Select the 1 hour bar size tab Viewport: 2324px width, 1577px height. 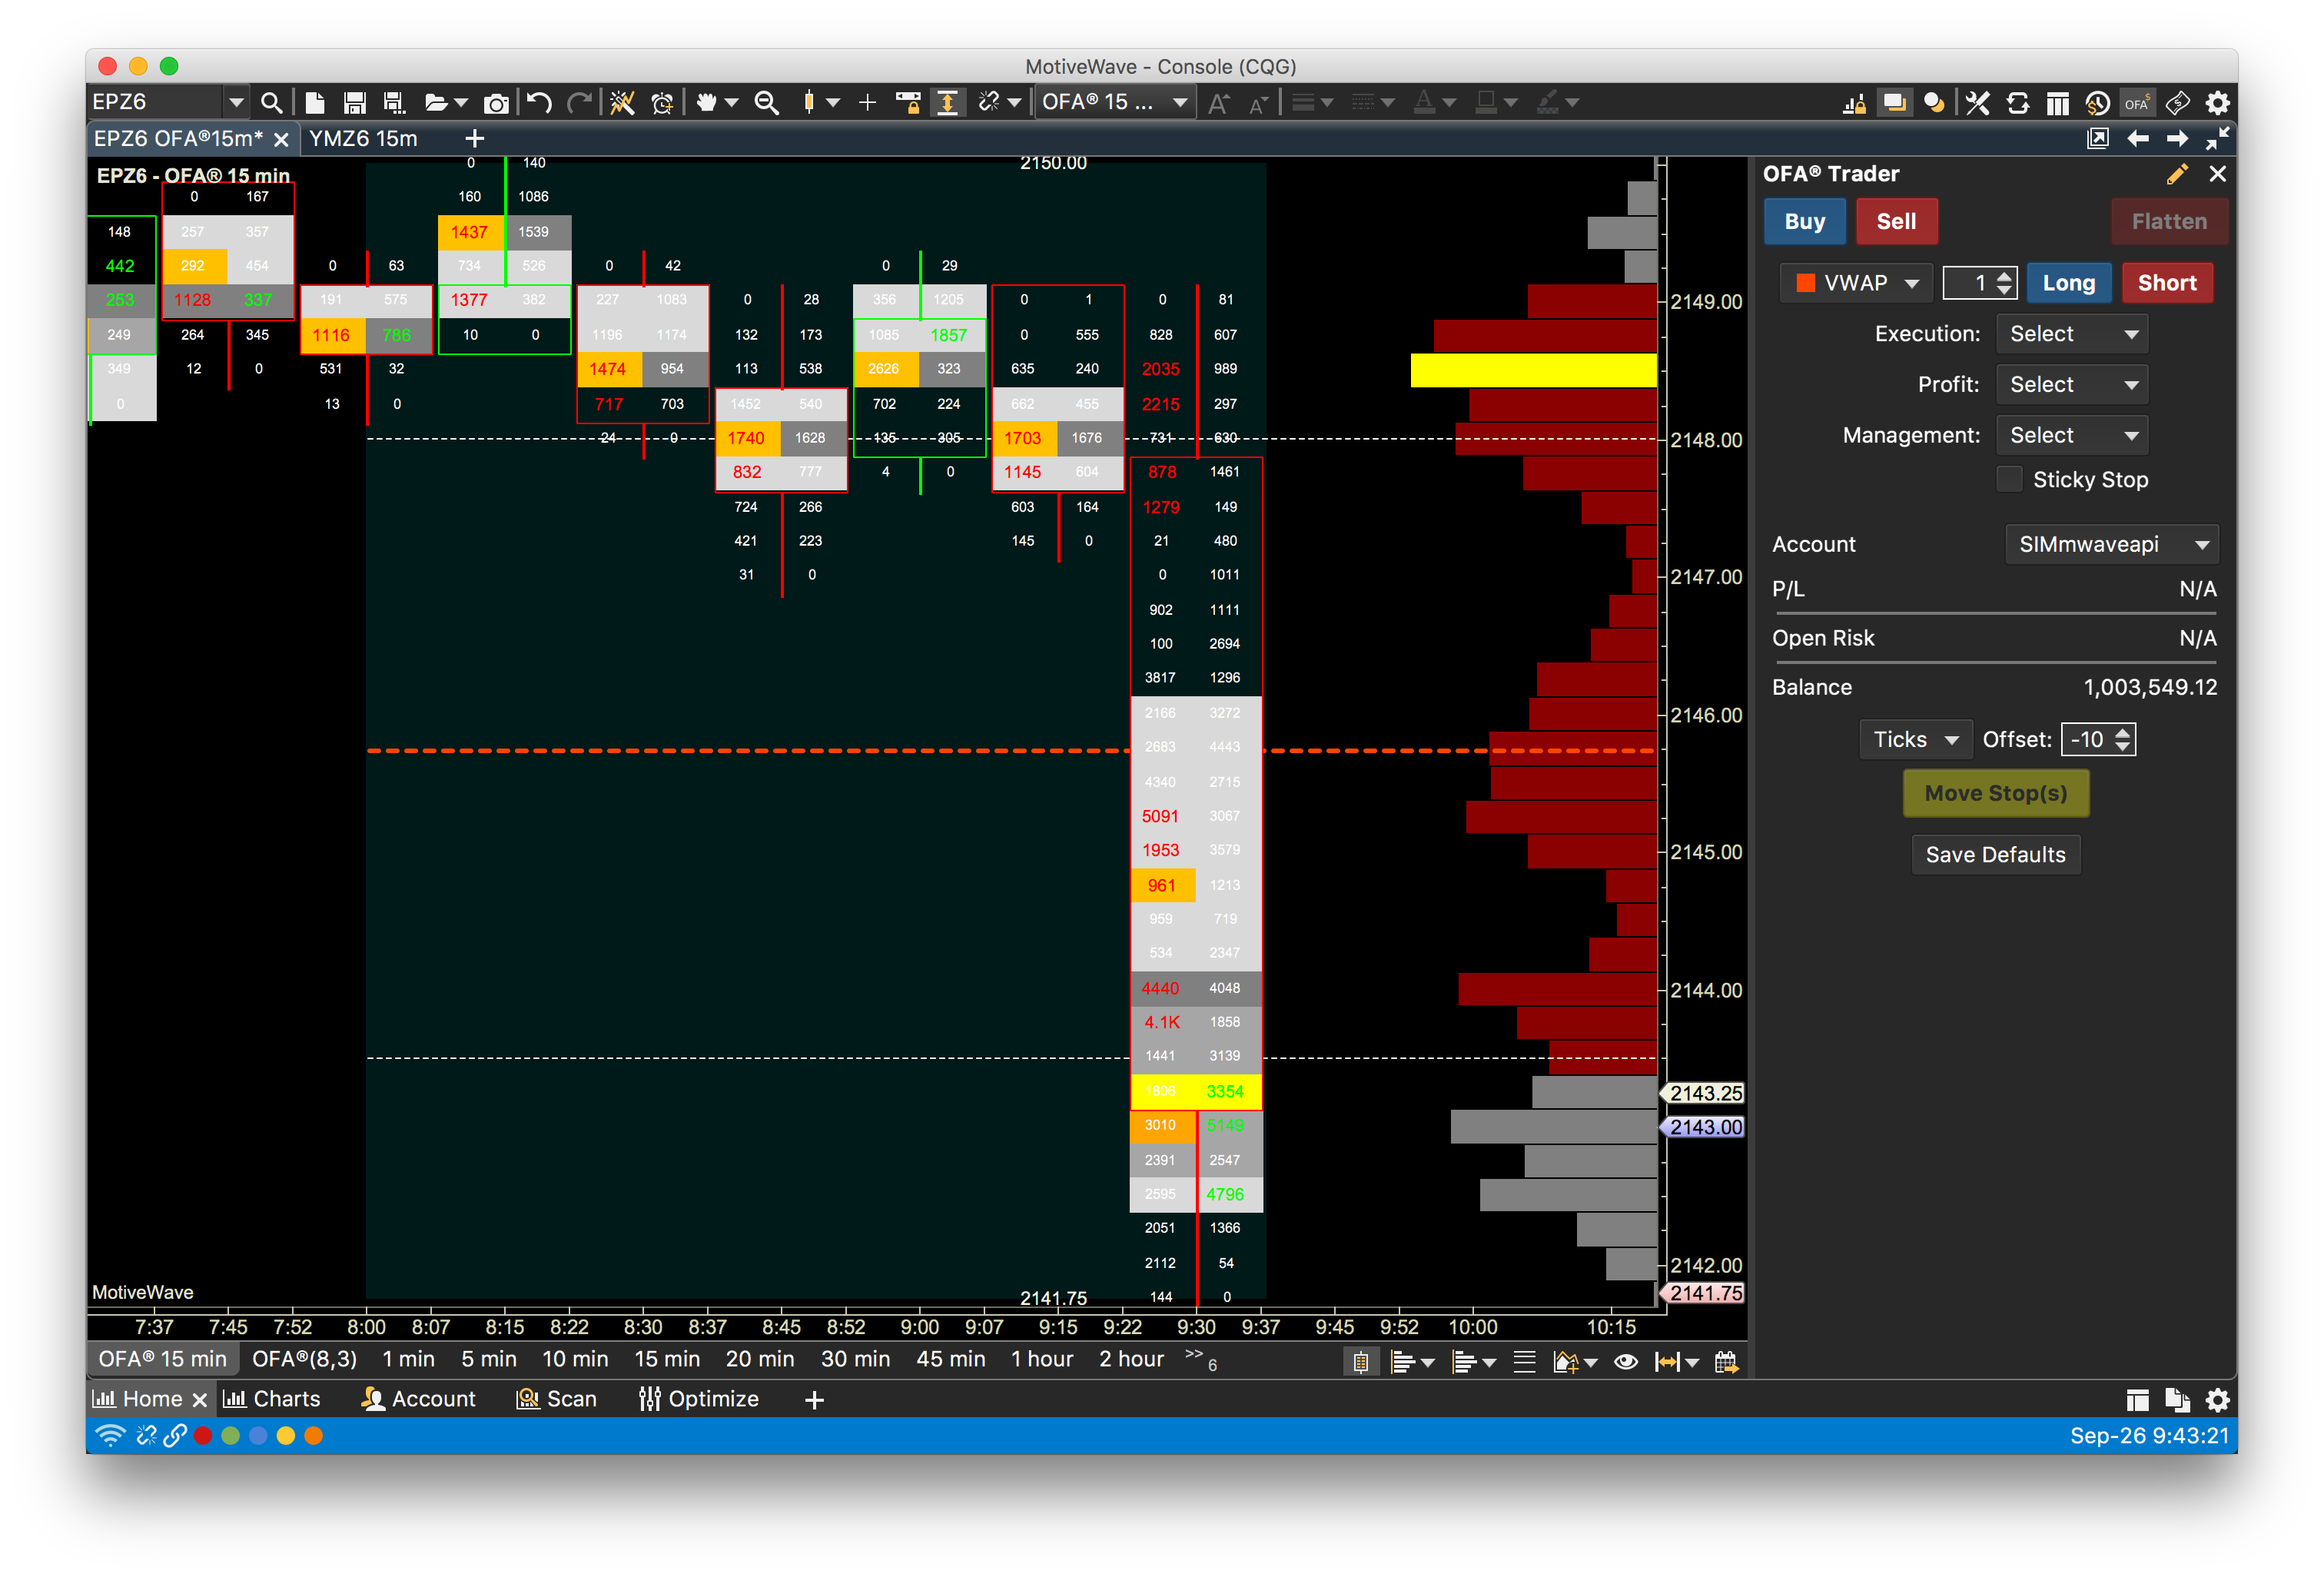tap(1041, 1360)
